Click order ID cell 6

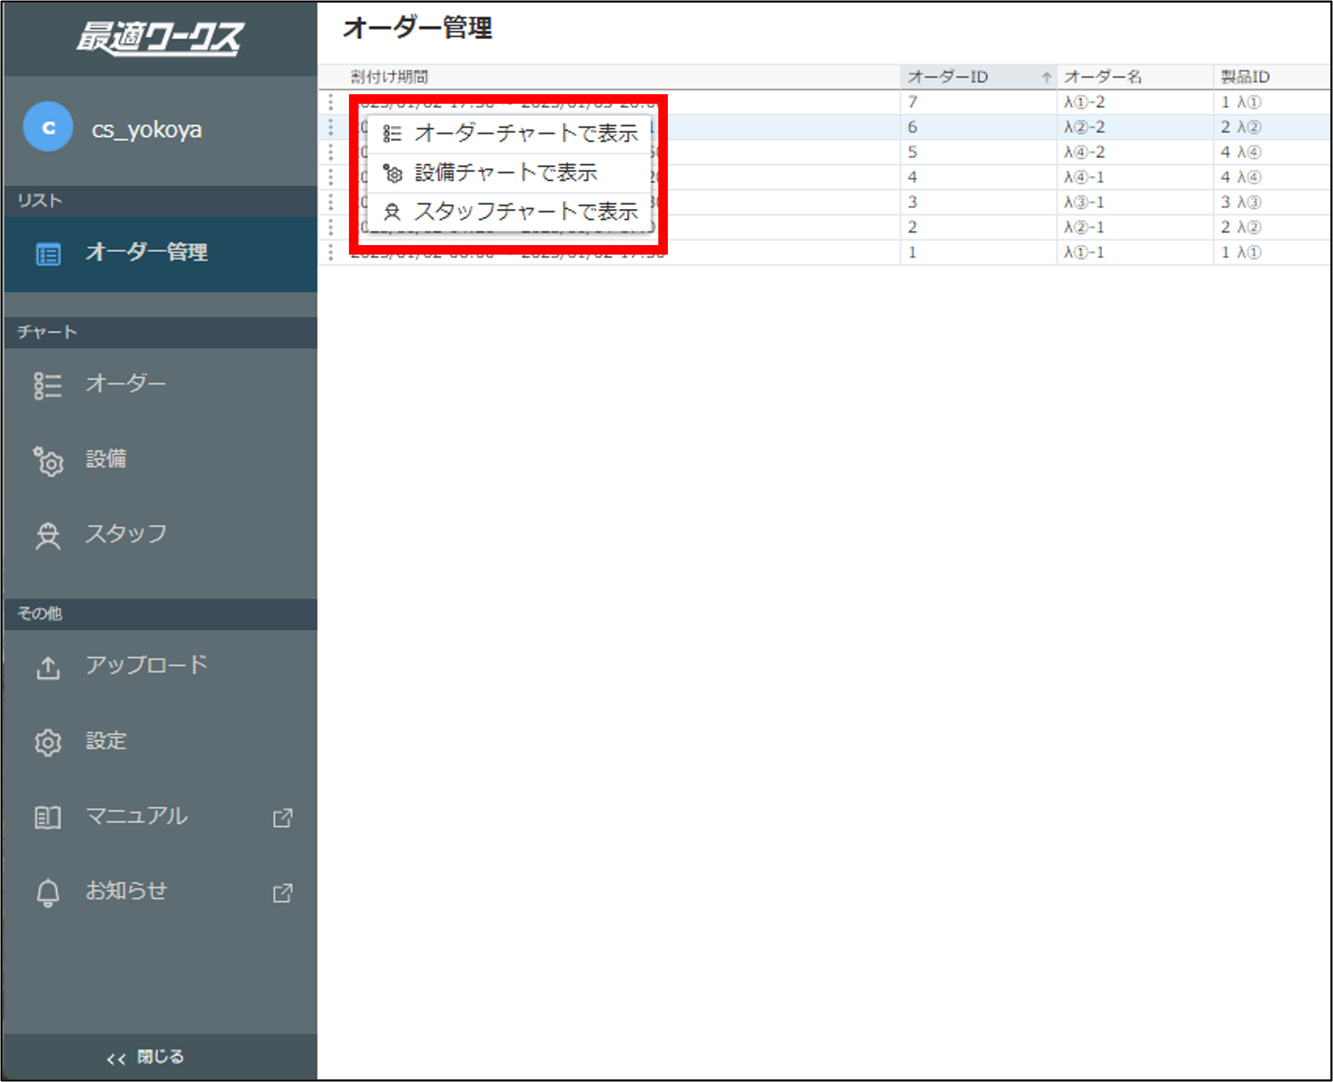click(x=979, y=127)
